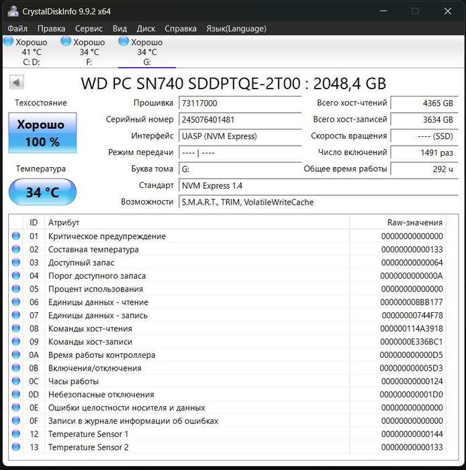This screenshot has width=466, height=470.
Task: Click status icon for Ошибки целостности носителя row
Action: 16,408
